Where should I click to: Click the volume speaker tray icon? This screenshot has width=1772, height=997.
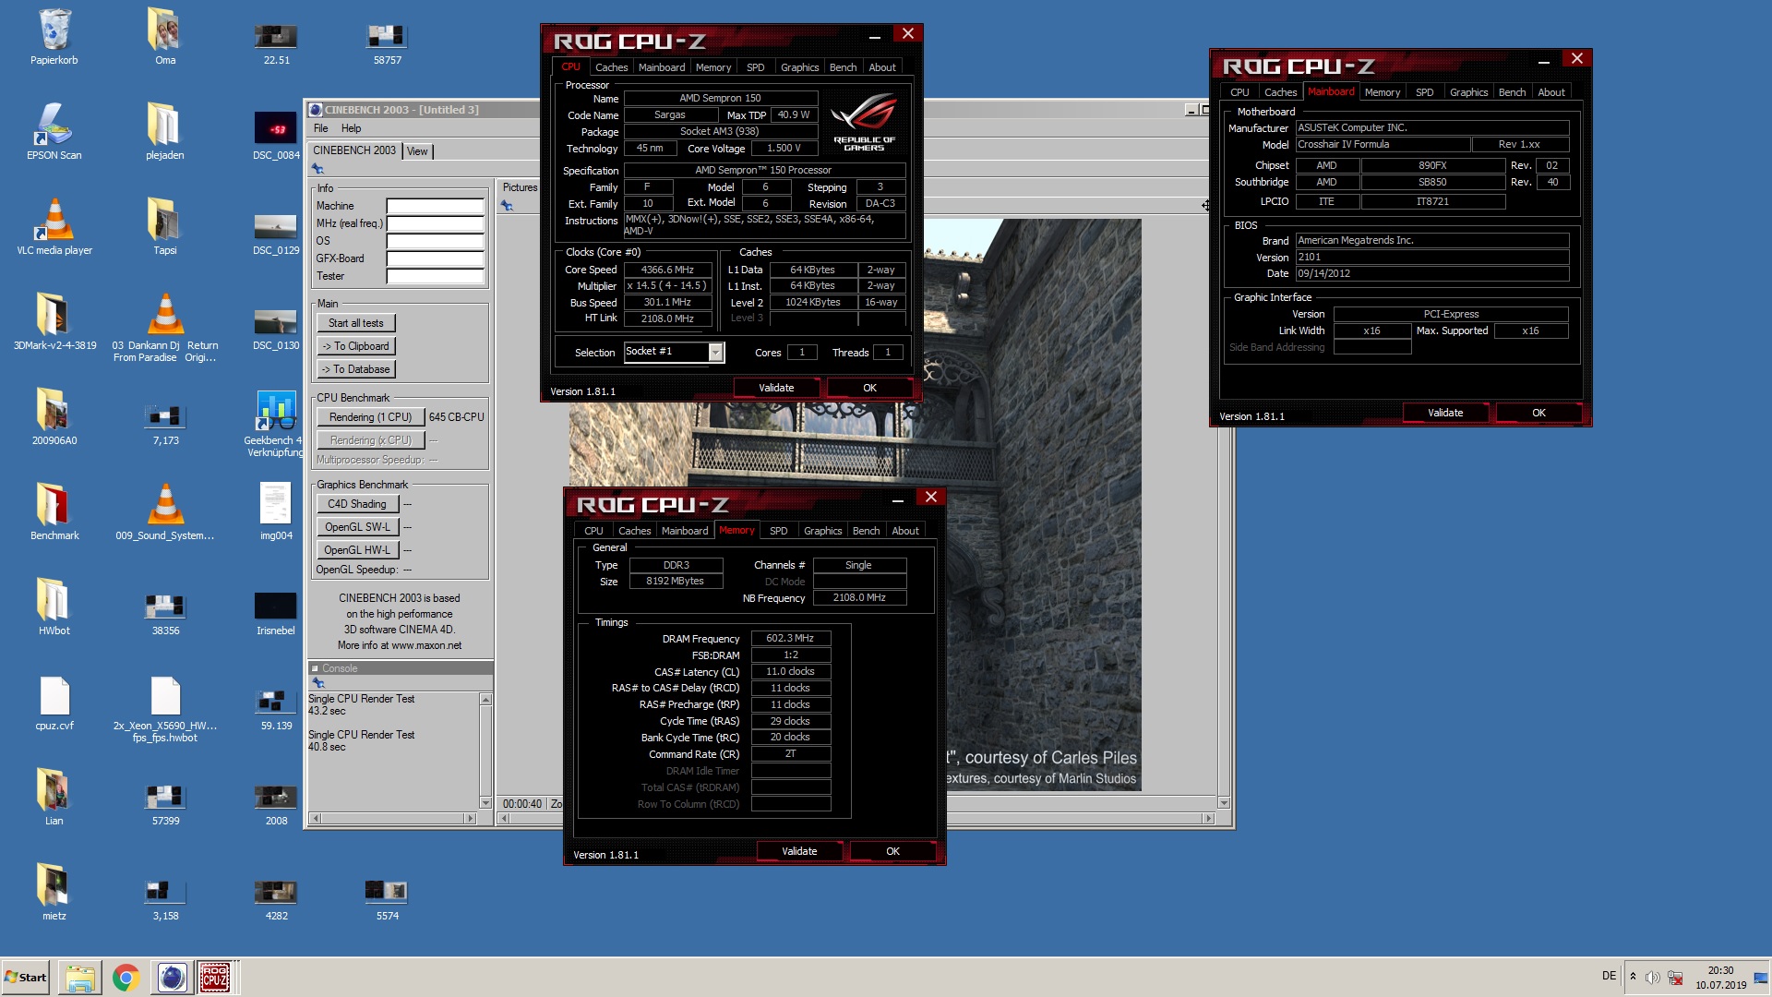1653,978
